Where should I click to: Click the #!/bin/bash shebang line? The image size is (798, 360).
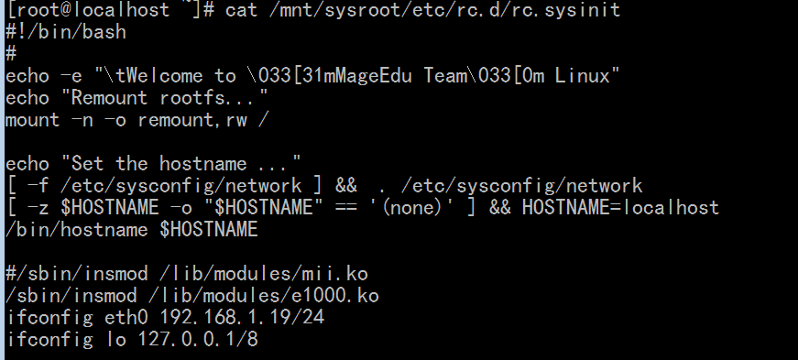pyautogui.click(x=66, y=32)
